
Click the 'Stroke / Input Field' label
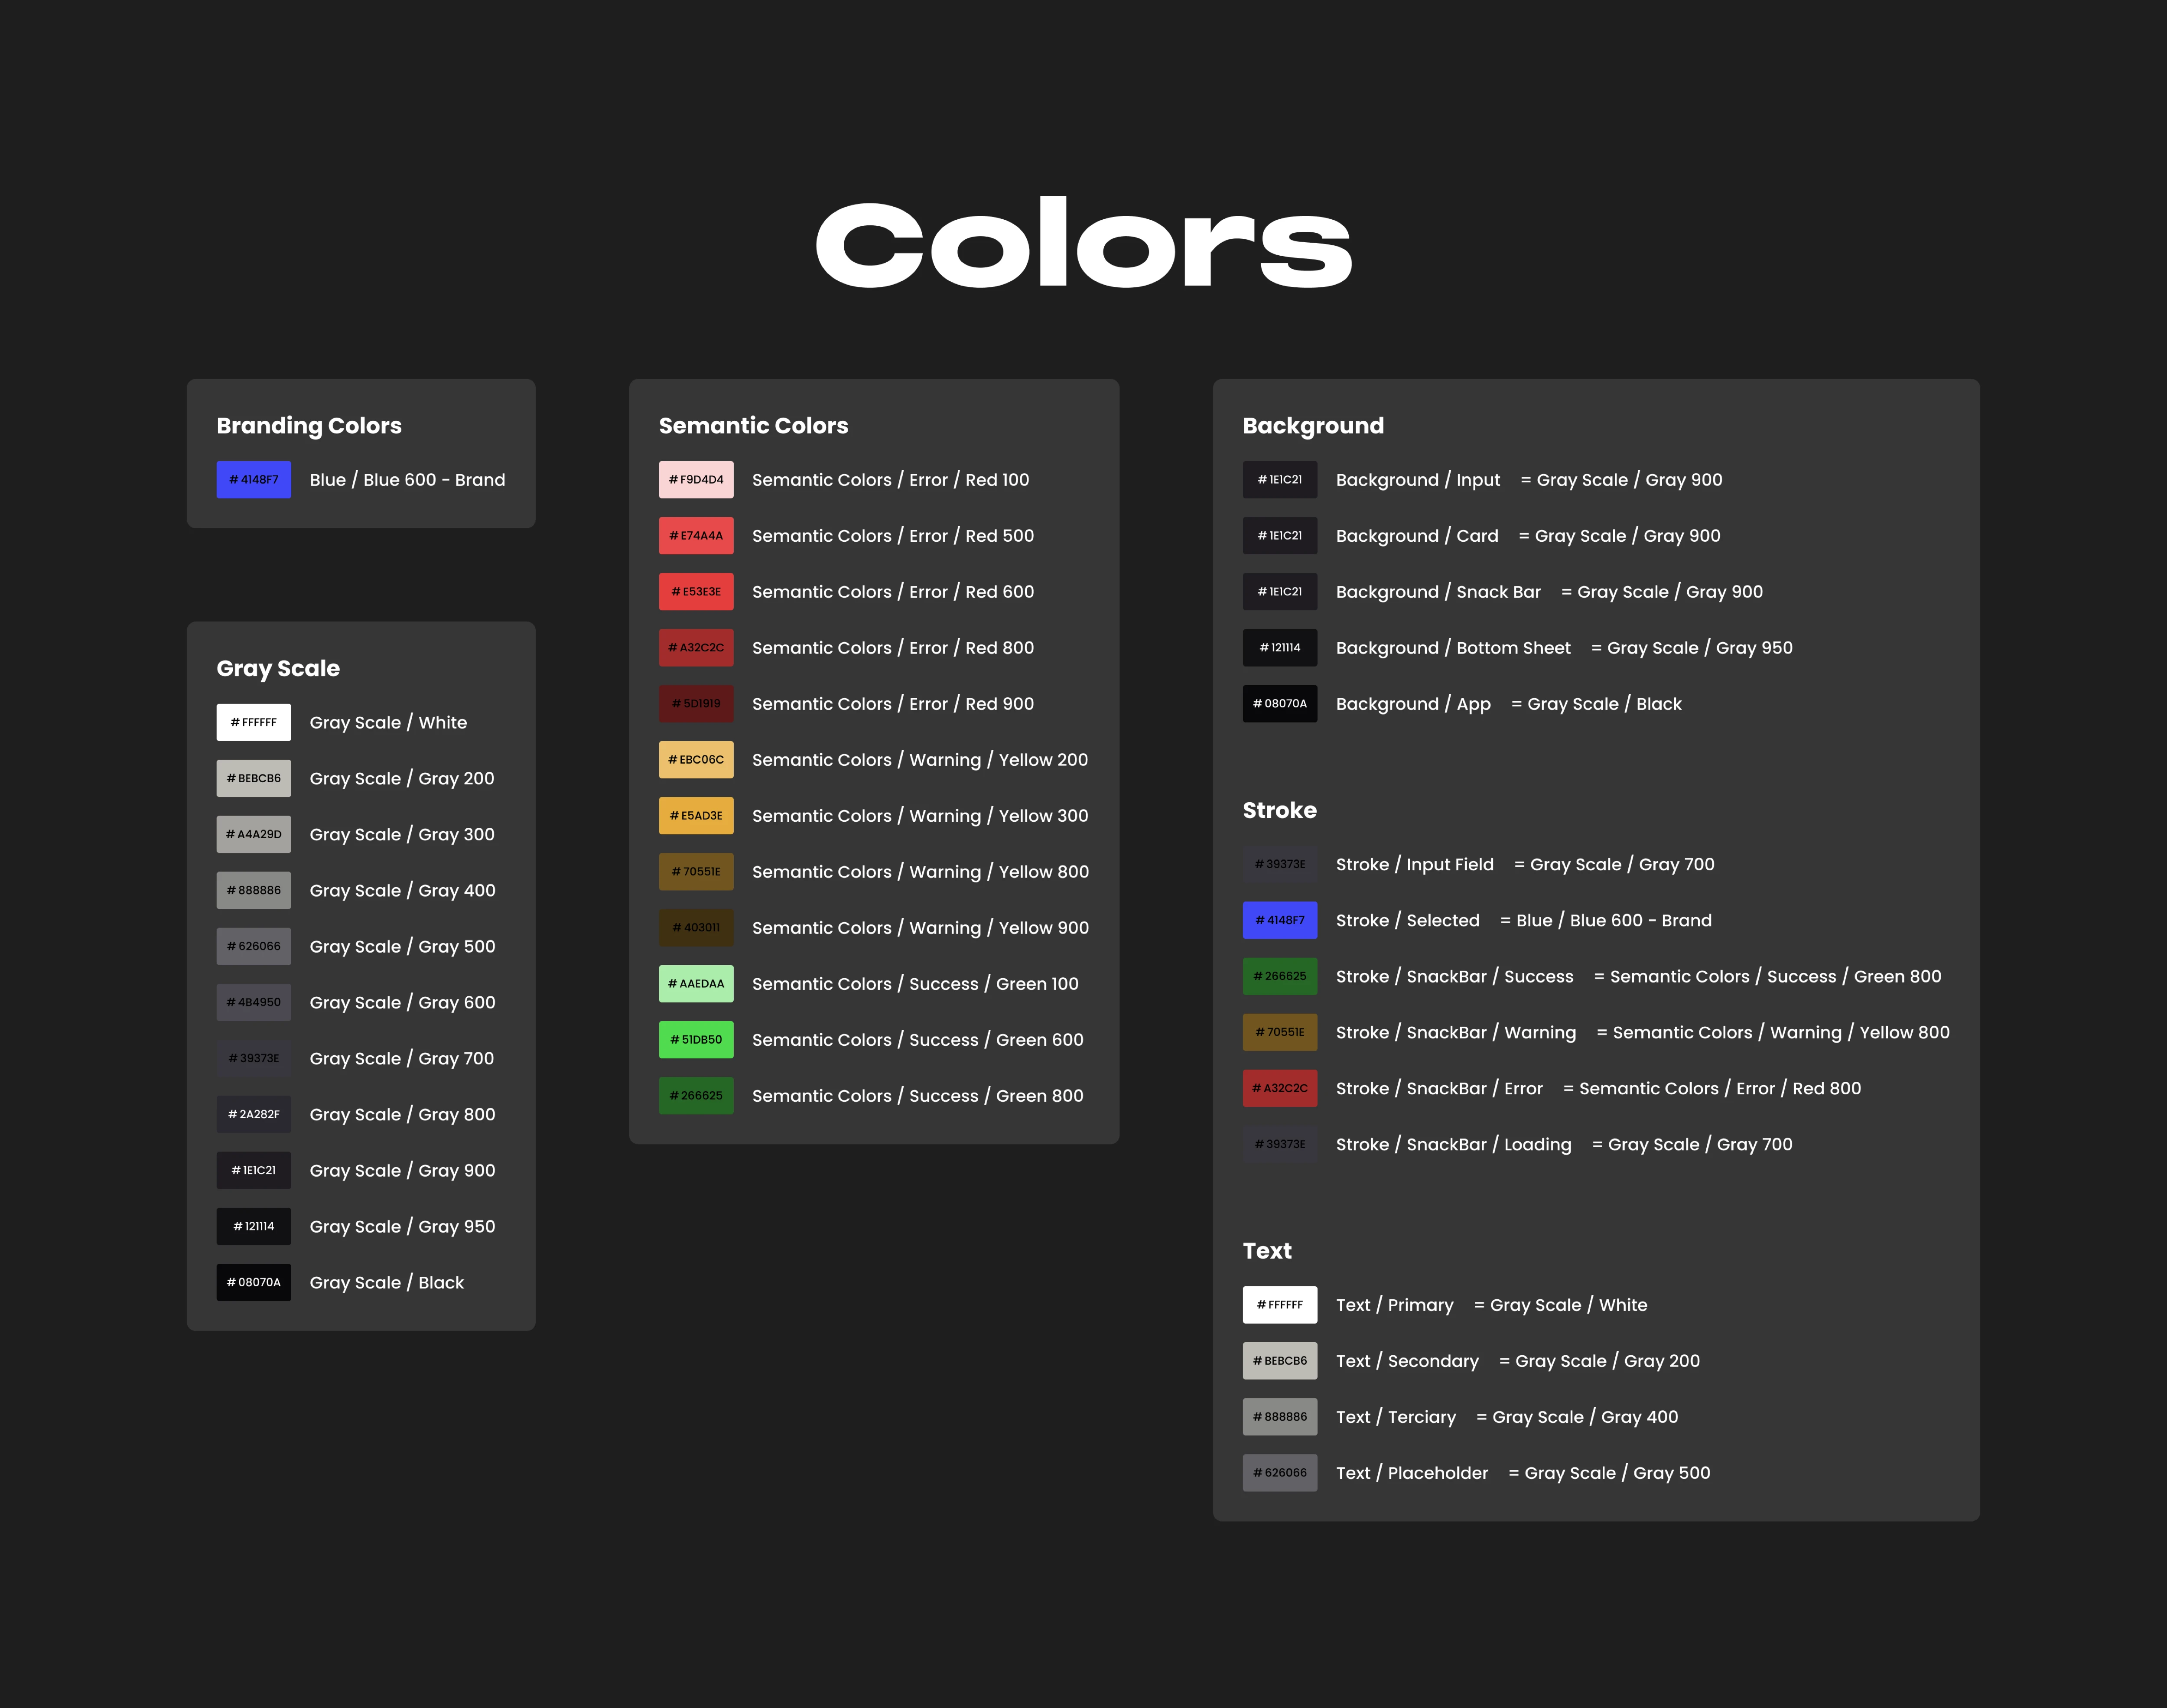pyautogui.click(x=1415, y=864)
